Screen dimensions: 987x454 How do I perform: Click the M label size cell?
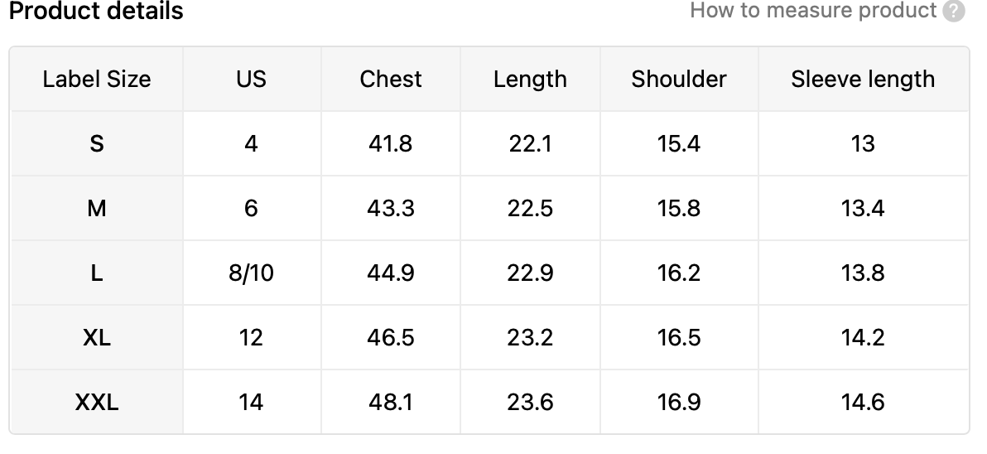(x=97, y=209)
